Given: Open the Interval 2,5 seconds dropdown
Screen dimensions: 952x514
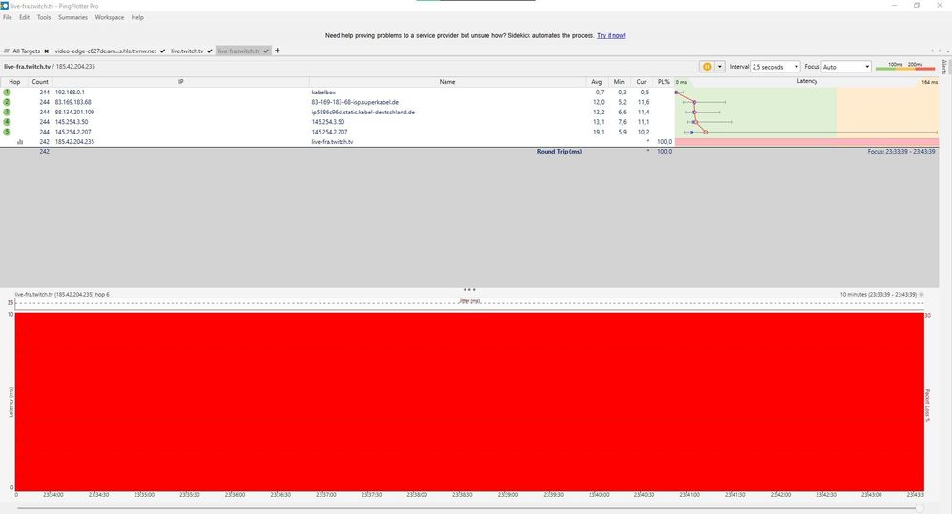Looking at the screenshot, I should coord(776,67).
